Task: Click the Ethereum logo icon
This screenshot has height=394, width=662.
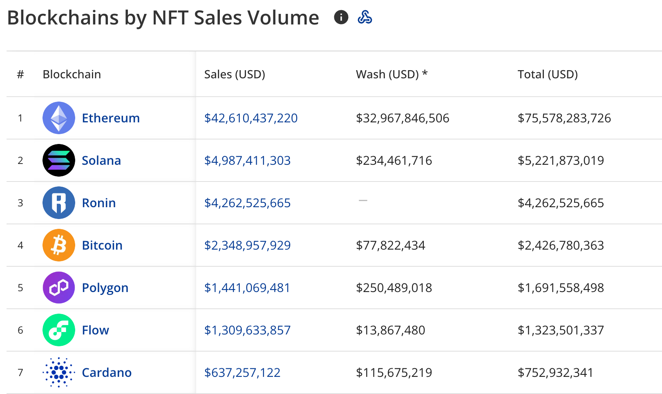Action: pos(59,118)
